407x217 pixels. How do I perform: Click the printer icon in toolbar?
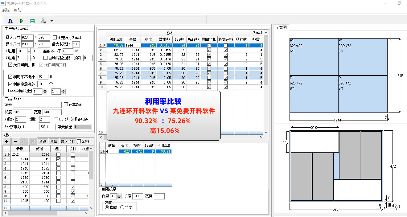pyautogui.click(x=43, y=21)
